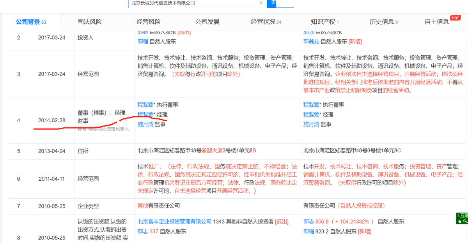Click the magnifier icon in the 五笔 toolbar

click(x=465, y=221)
